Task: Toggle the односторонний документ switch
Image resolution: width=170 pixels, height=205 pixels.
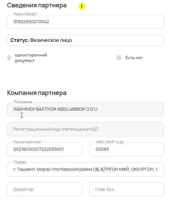Action: [x=9, y=58]
